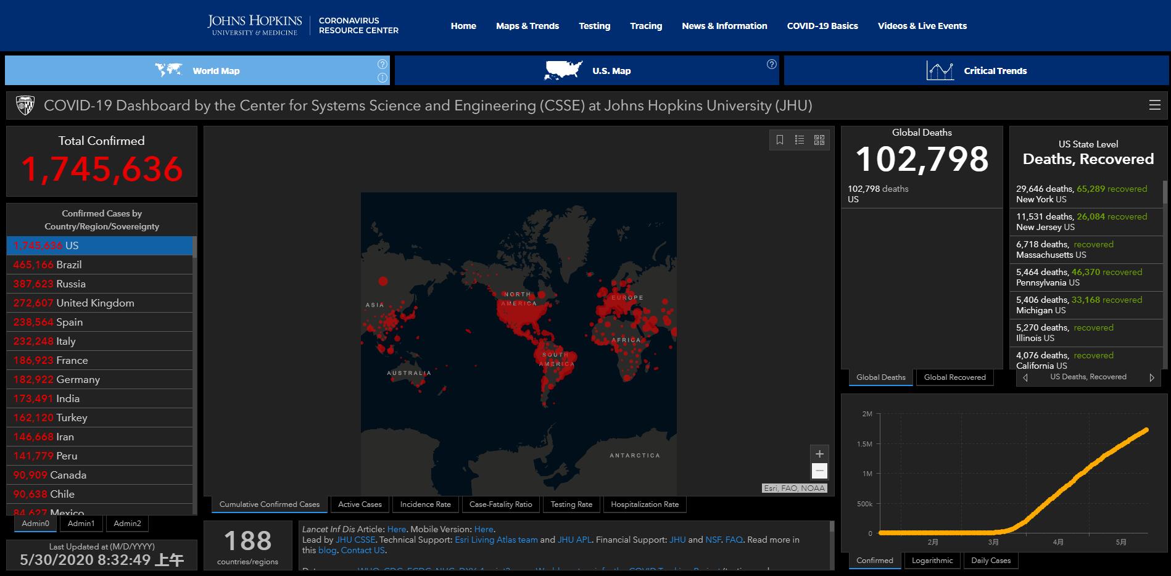This screenshot has height=576, width=1171.
Task: Go to previous US state panel arrow
Action: pyautogui.click(x=1025, y=377)
